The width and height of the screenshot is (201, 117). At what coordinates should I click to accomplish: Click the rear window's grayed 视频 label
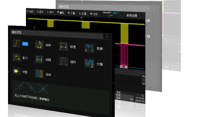click(148, 21)
